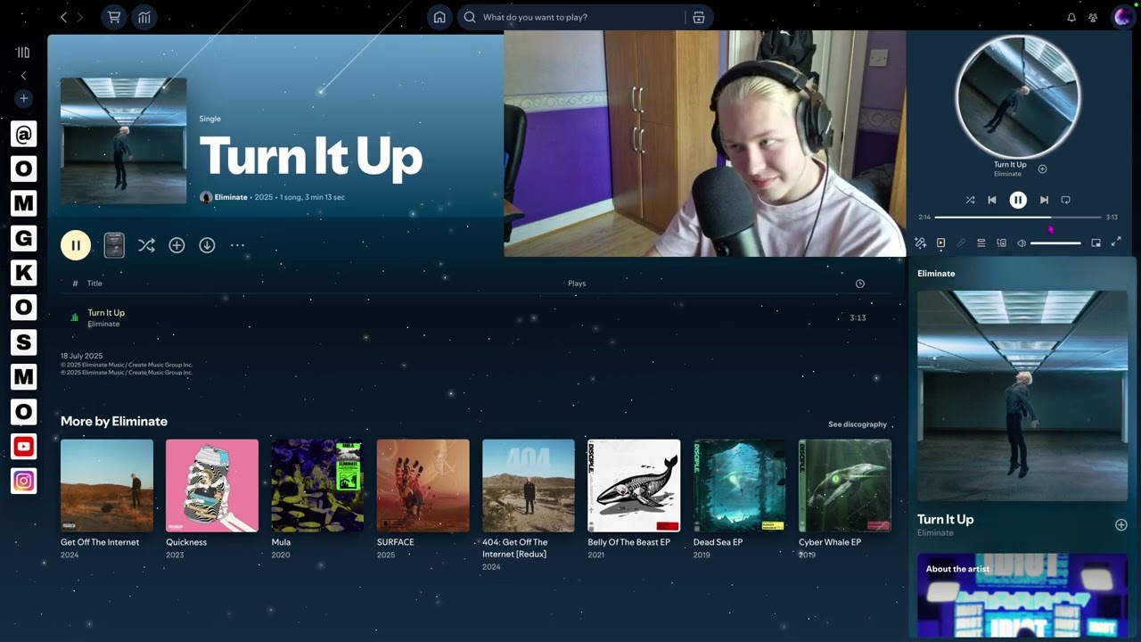Open the YouTube sidebar tile

(24, 446)
